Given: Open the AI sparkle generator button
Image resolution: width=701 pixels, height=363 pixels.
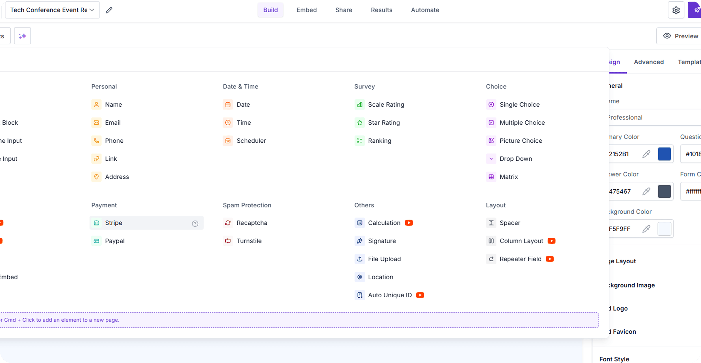Looking at the screenshot, I should point(23,36).
